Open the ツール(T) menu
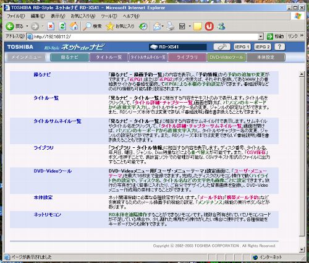 109,16
